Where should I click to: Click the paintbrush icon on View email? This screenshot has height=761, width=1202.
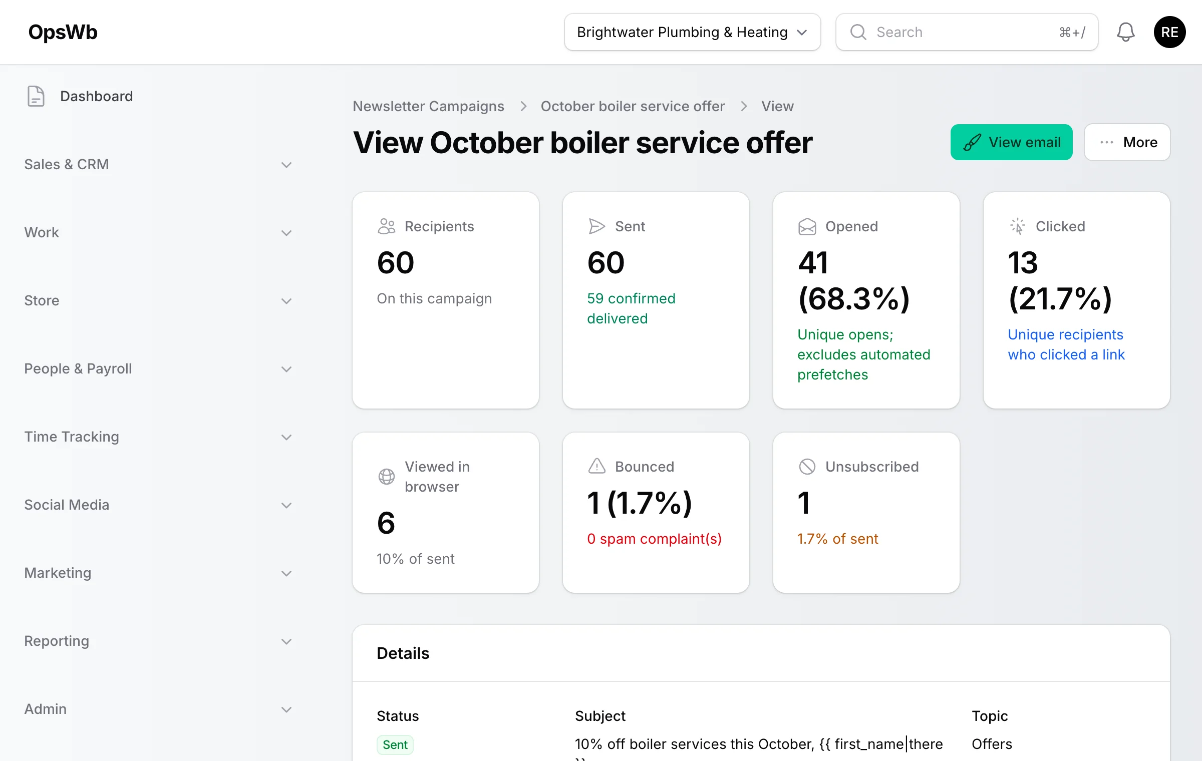972,142
